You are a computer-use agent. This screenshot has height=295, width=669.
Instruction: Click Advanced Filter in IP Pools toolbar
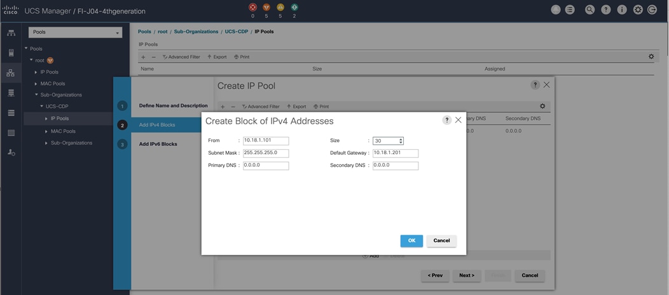[181, 57]
